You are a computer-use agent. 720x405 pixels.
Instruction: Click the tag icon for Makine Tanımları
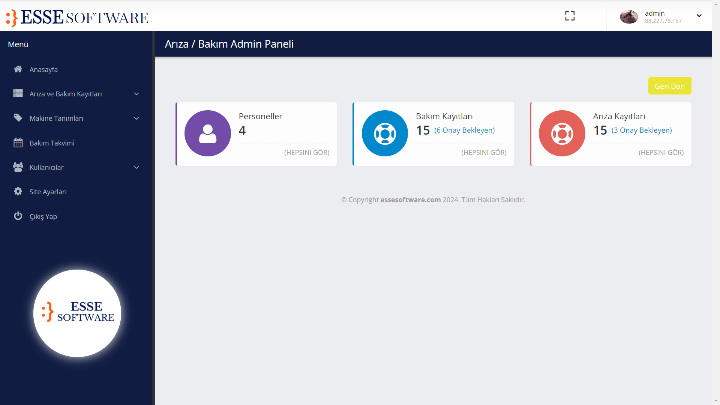18,118
